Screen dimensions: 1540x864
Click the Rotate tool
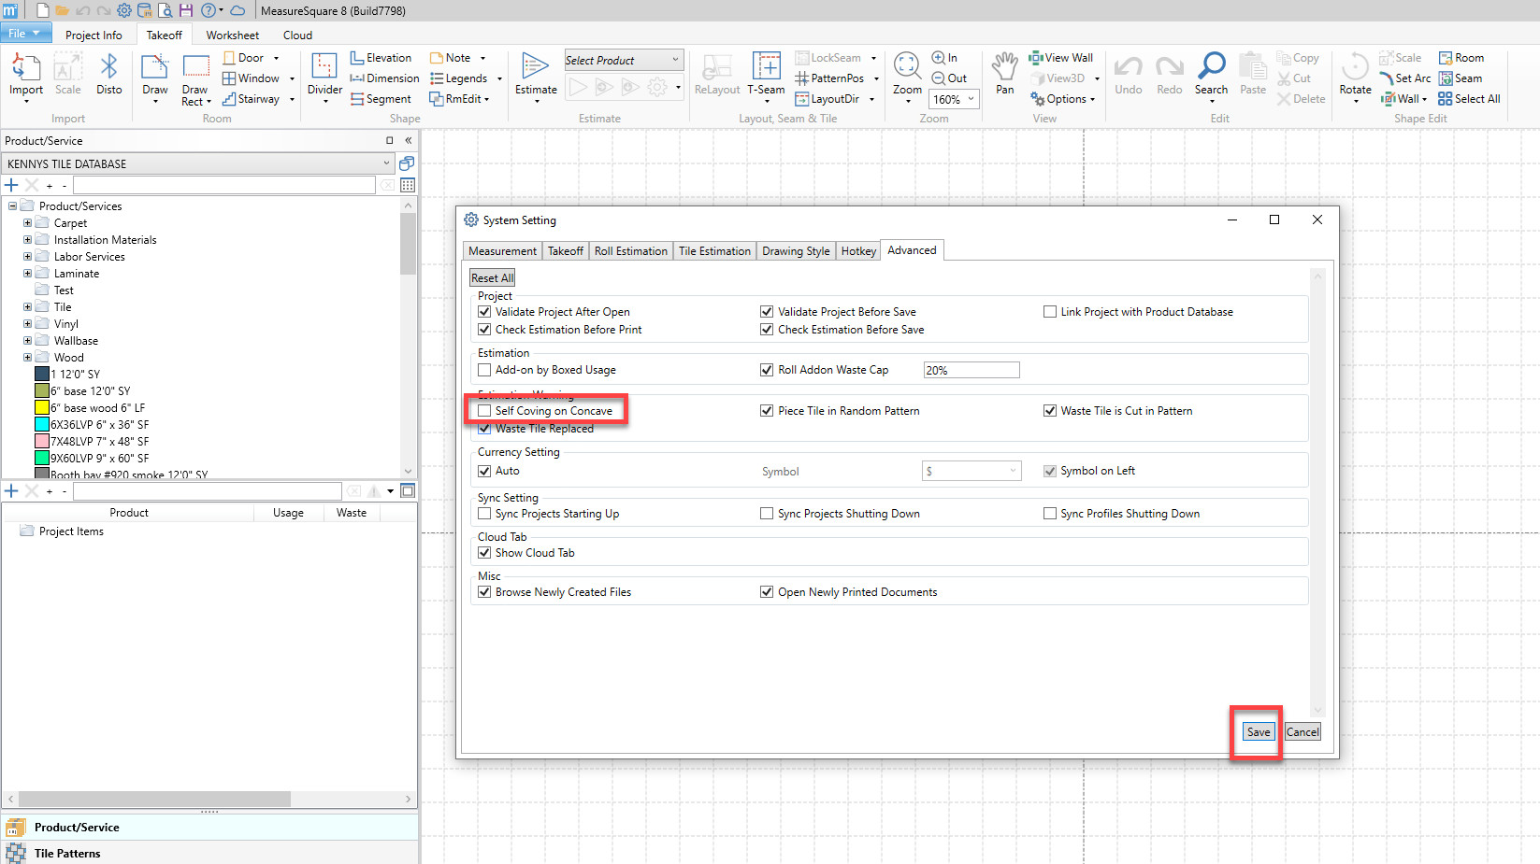[x=1355, y=75]
